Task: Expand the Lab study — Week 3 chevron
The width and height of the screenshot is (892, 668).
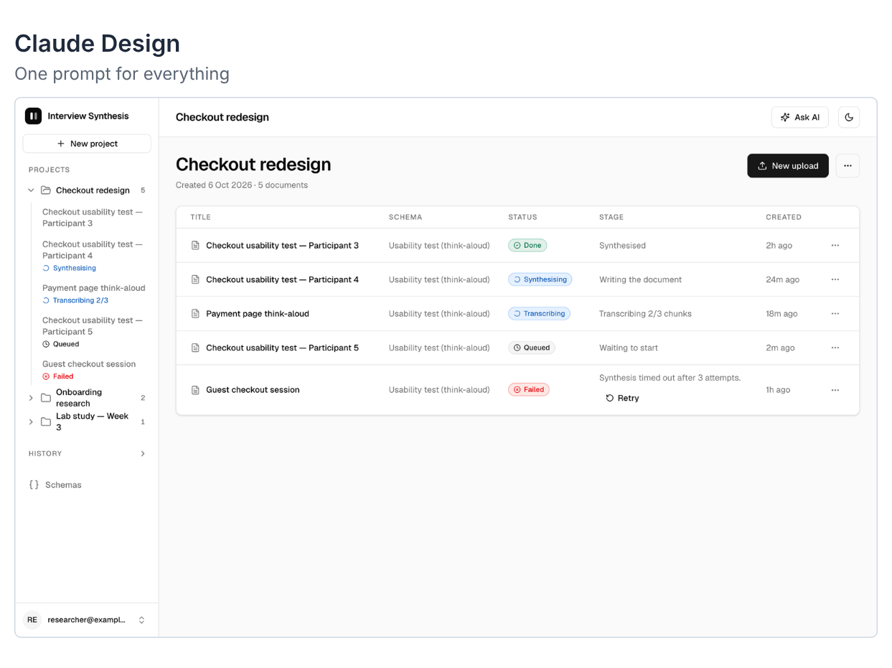Action: point(31,422)
